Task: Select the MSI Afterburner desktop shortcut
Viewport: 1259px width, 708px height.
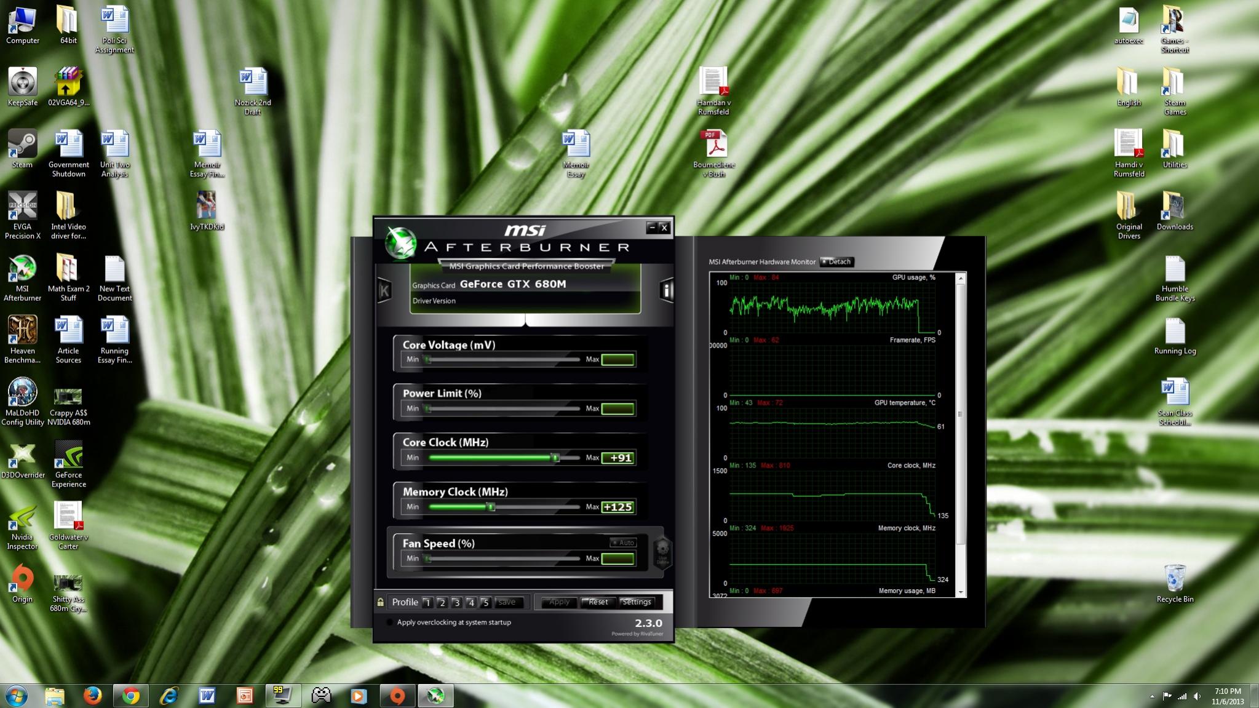Action: (22, 279)
